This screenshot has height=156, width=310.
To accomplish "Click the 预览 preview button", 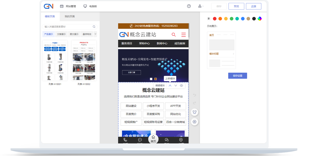I will pyautogui.click(x=236, y=6).
